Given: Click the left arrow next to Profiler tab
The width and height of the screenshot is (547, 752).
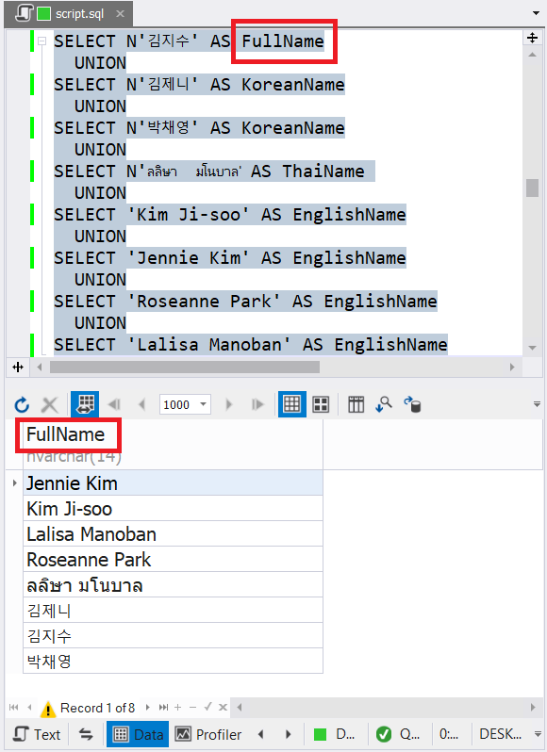Looking at the screenshot, I should (260, 734).
